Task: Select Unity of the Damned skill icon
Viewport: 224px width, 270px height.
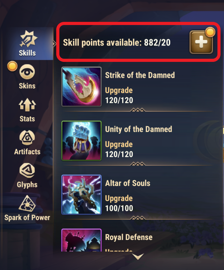Action: tap(82, 141)
